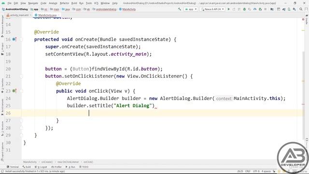The height and width of the screenshot is (174, 309).
Task: Open the Navigate menu
Action: (33, 3)
